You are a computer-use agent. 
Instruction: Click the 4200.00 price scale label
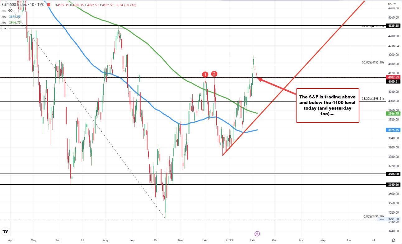[x=393, y=55]
